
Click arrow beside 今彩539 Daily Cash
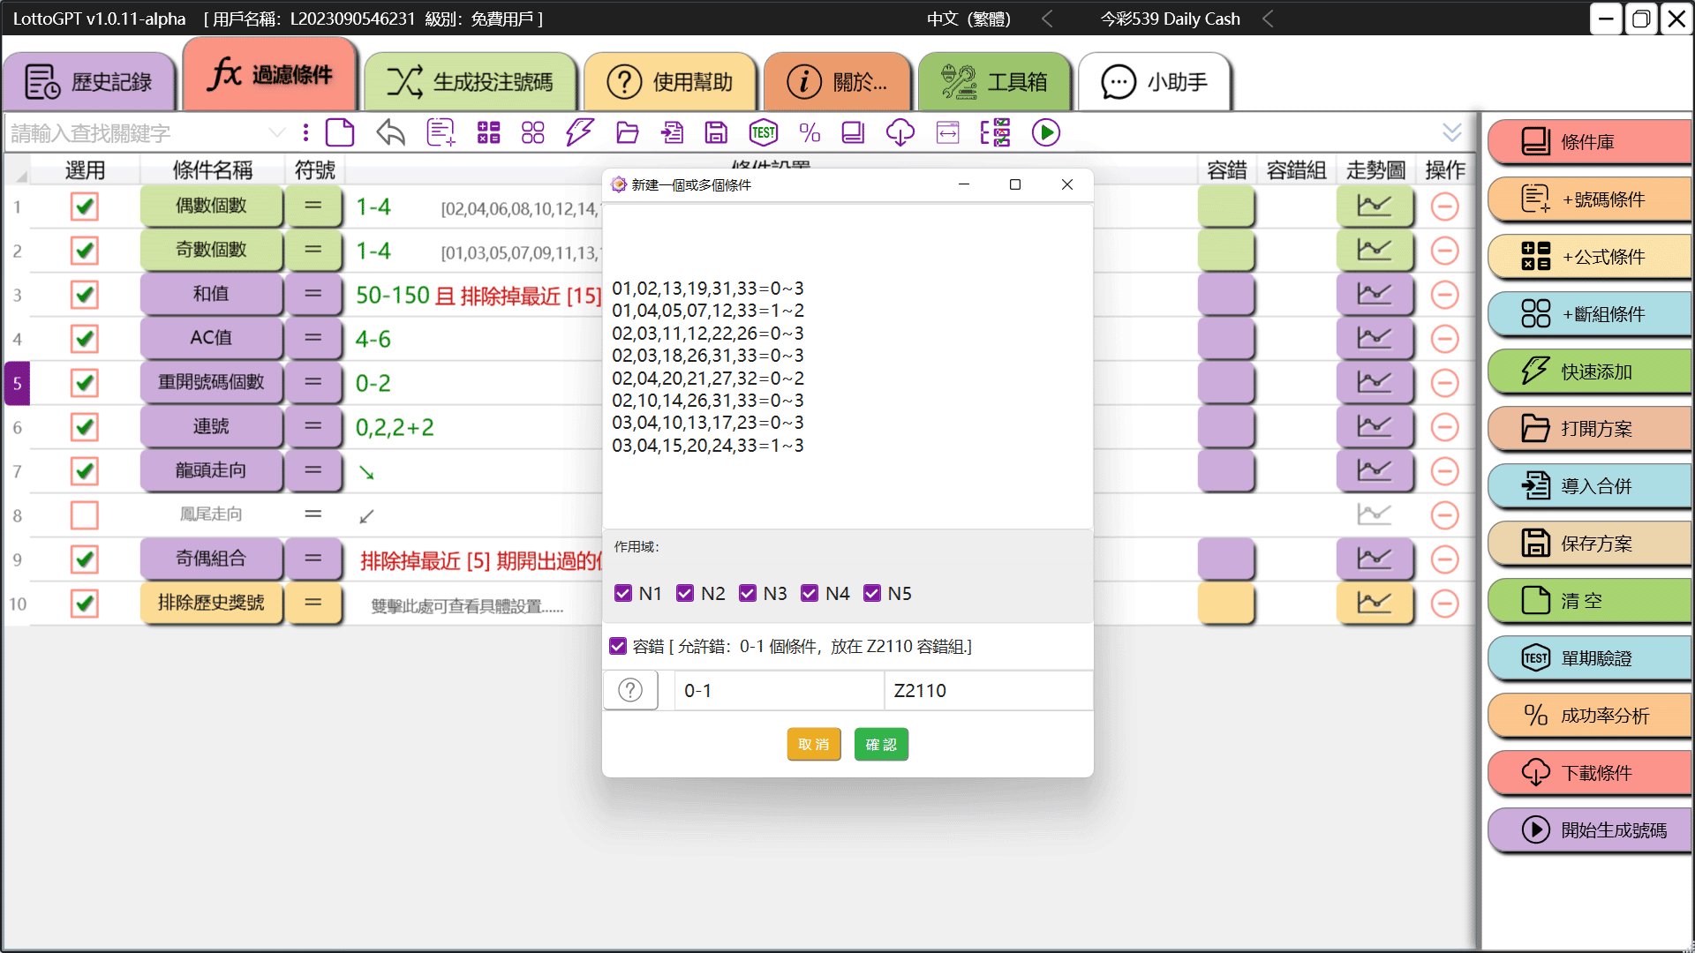1268,19
